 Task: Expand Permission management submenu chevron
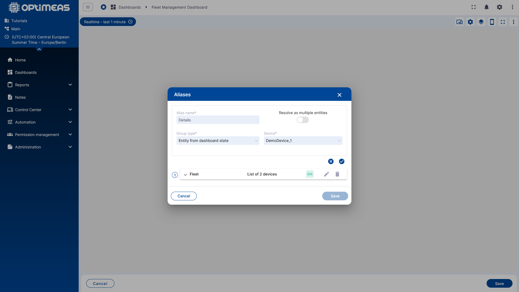tap(70, 134)
